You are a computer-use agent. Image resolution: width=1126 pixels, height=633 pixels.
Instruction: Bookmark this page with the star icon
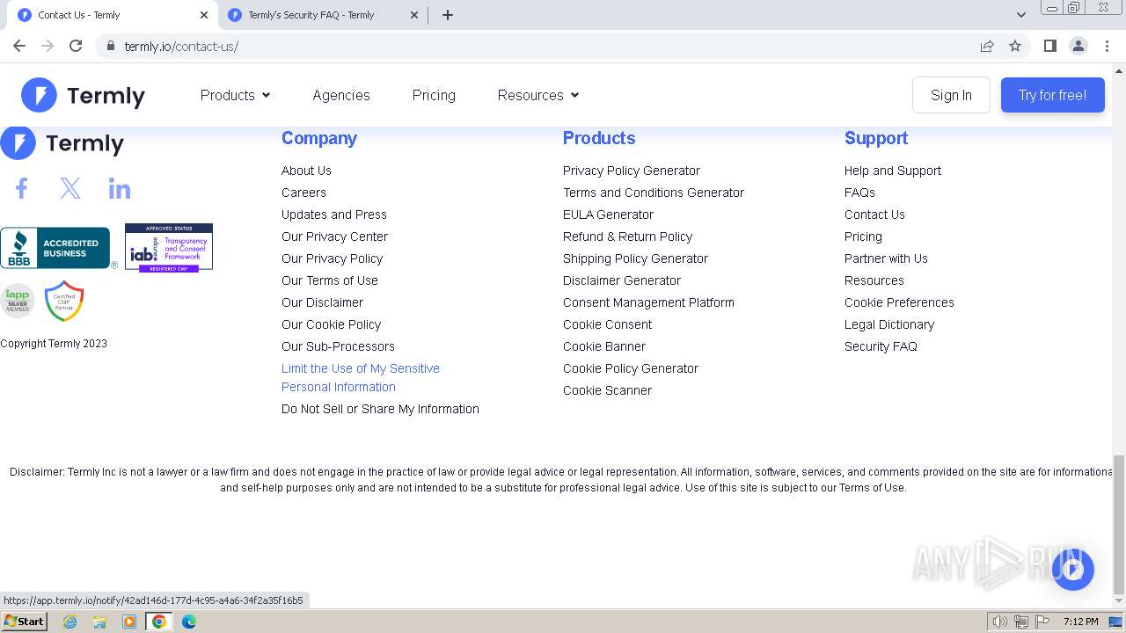(x=1015, y=46)
